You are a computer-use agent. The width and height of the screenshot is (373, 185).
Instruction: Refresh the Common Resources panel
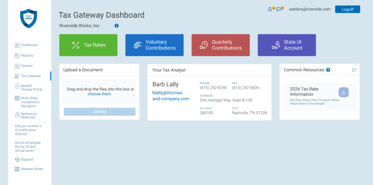pos(354,70)
